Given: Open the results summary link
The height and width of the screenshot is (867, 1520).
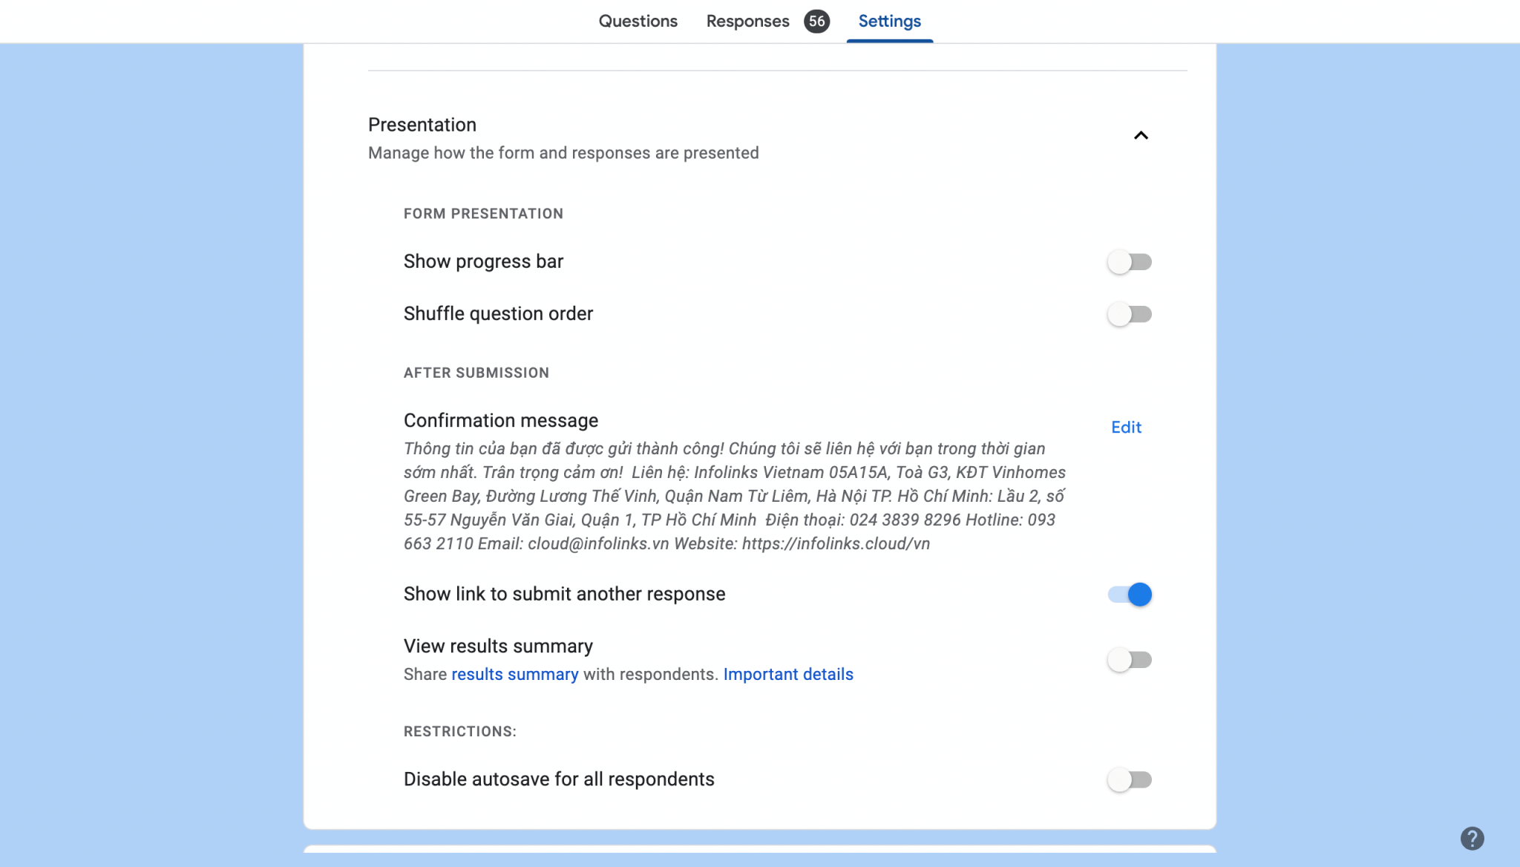Looking at the screenshot, I should (x=515, y=674).
